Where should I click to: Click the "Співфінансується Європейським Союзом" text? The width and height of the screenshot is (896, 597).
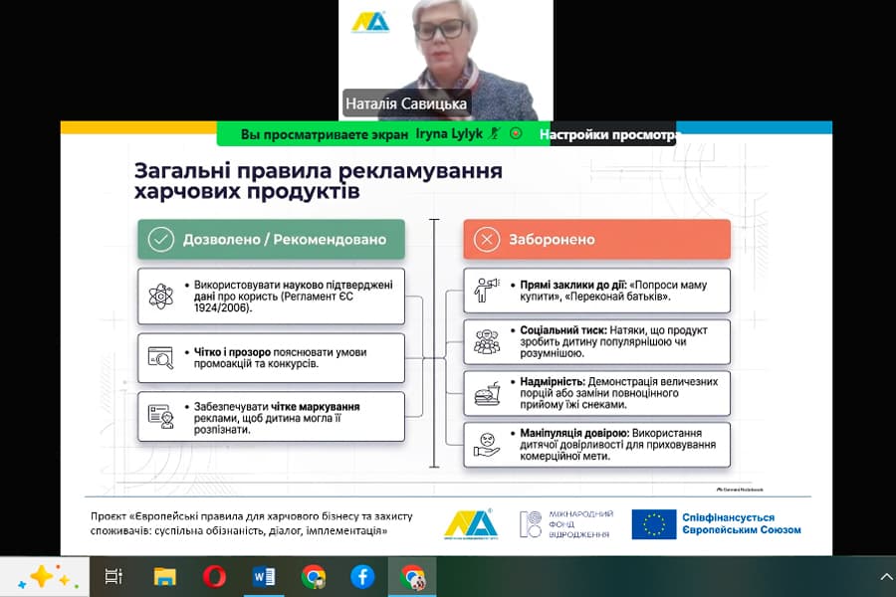[x=742, y=524]
